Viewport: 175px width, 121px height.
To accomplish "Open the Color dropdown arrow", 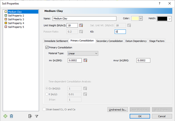I will coord(141,19).
